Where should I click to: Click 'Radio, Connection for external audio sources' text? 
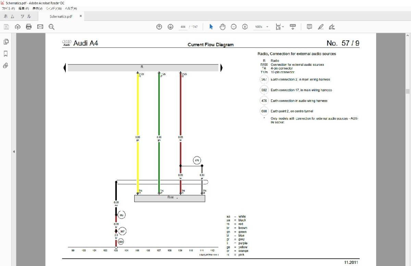pos(297,54)
